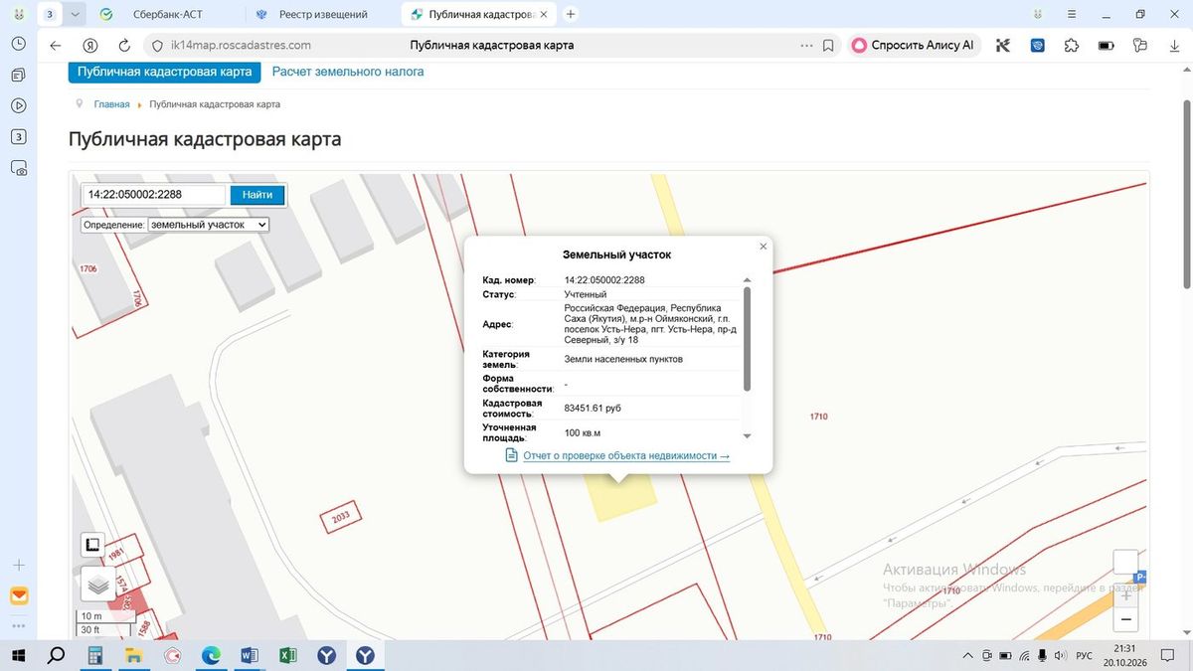
Task: Focus the cadastral number search field
Action: coord(154,195)
